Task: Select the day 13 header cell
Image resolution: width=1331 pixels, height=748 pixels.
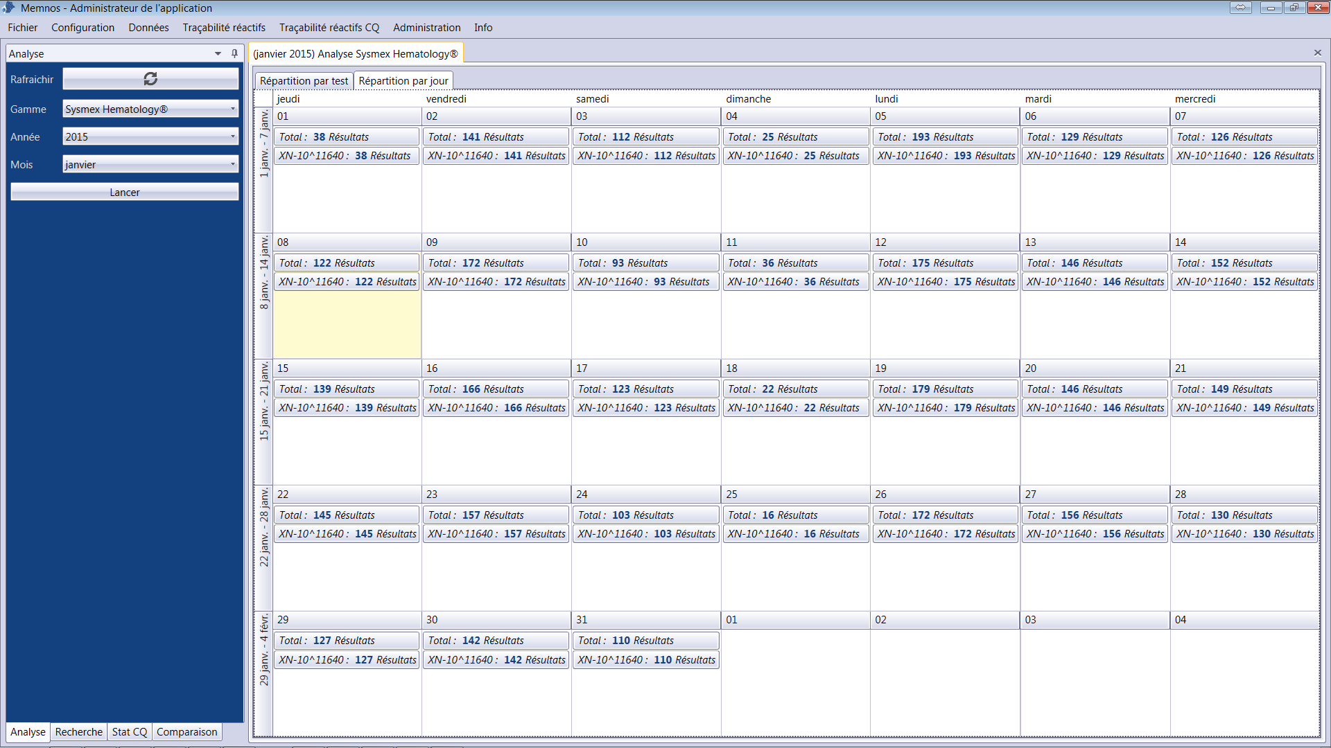Action: [x=1095, y=242]
